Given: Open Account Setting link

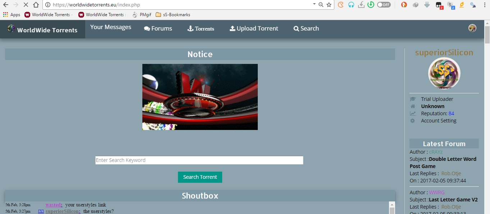Looking at the screenshot, I should pyautogui.click(x=439, y=121).
